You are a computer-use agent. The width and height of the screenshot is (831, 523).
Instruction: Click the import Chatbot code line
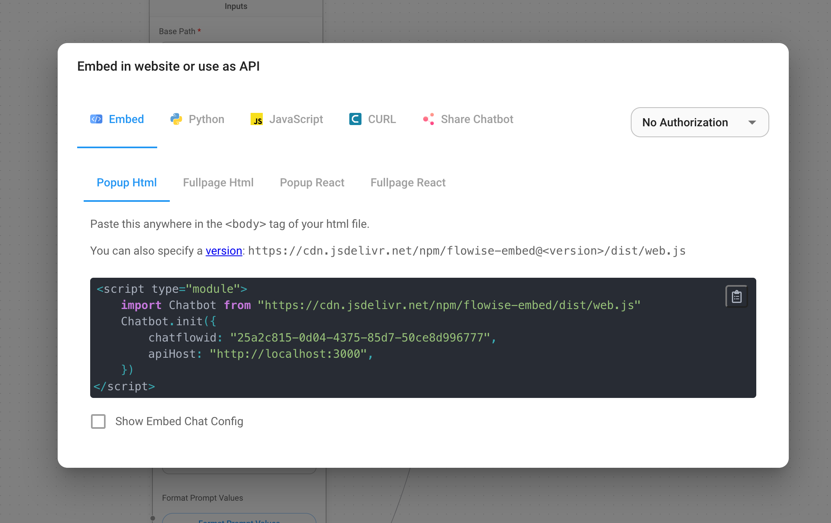(x=381, y=305)
